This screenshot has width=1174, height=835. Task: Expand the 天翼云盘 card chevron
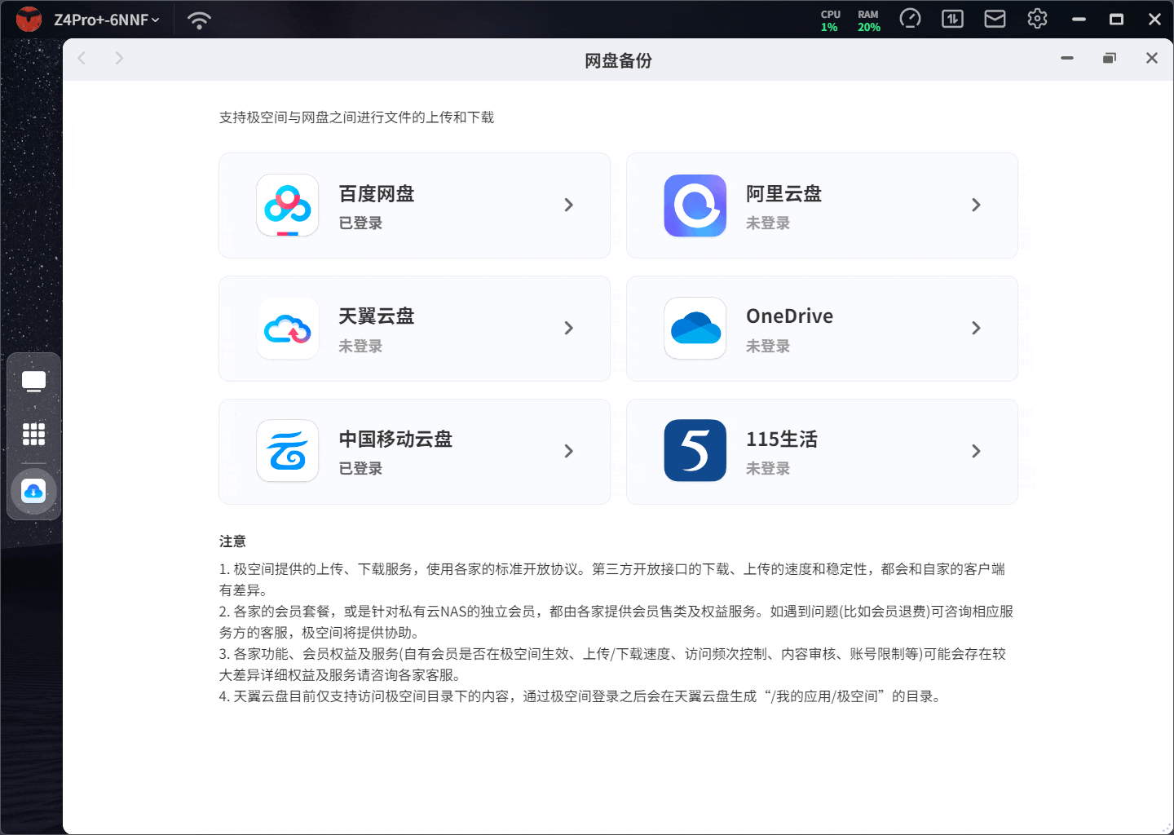pyautogui.click(x=569, y=329)
